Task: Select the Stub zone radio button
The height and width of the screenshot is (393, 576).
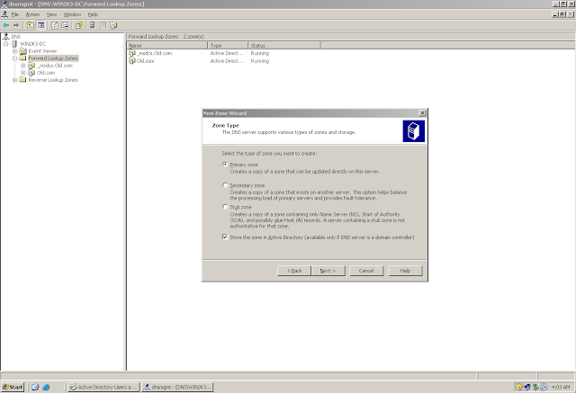Action: [x=225, y=207]
